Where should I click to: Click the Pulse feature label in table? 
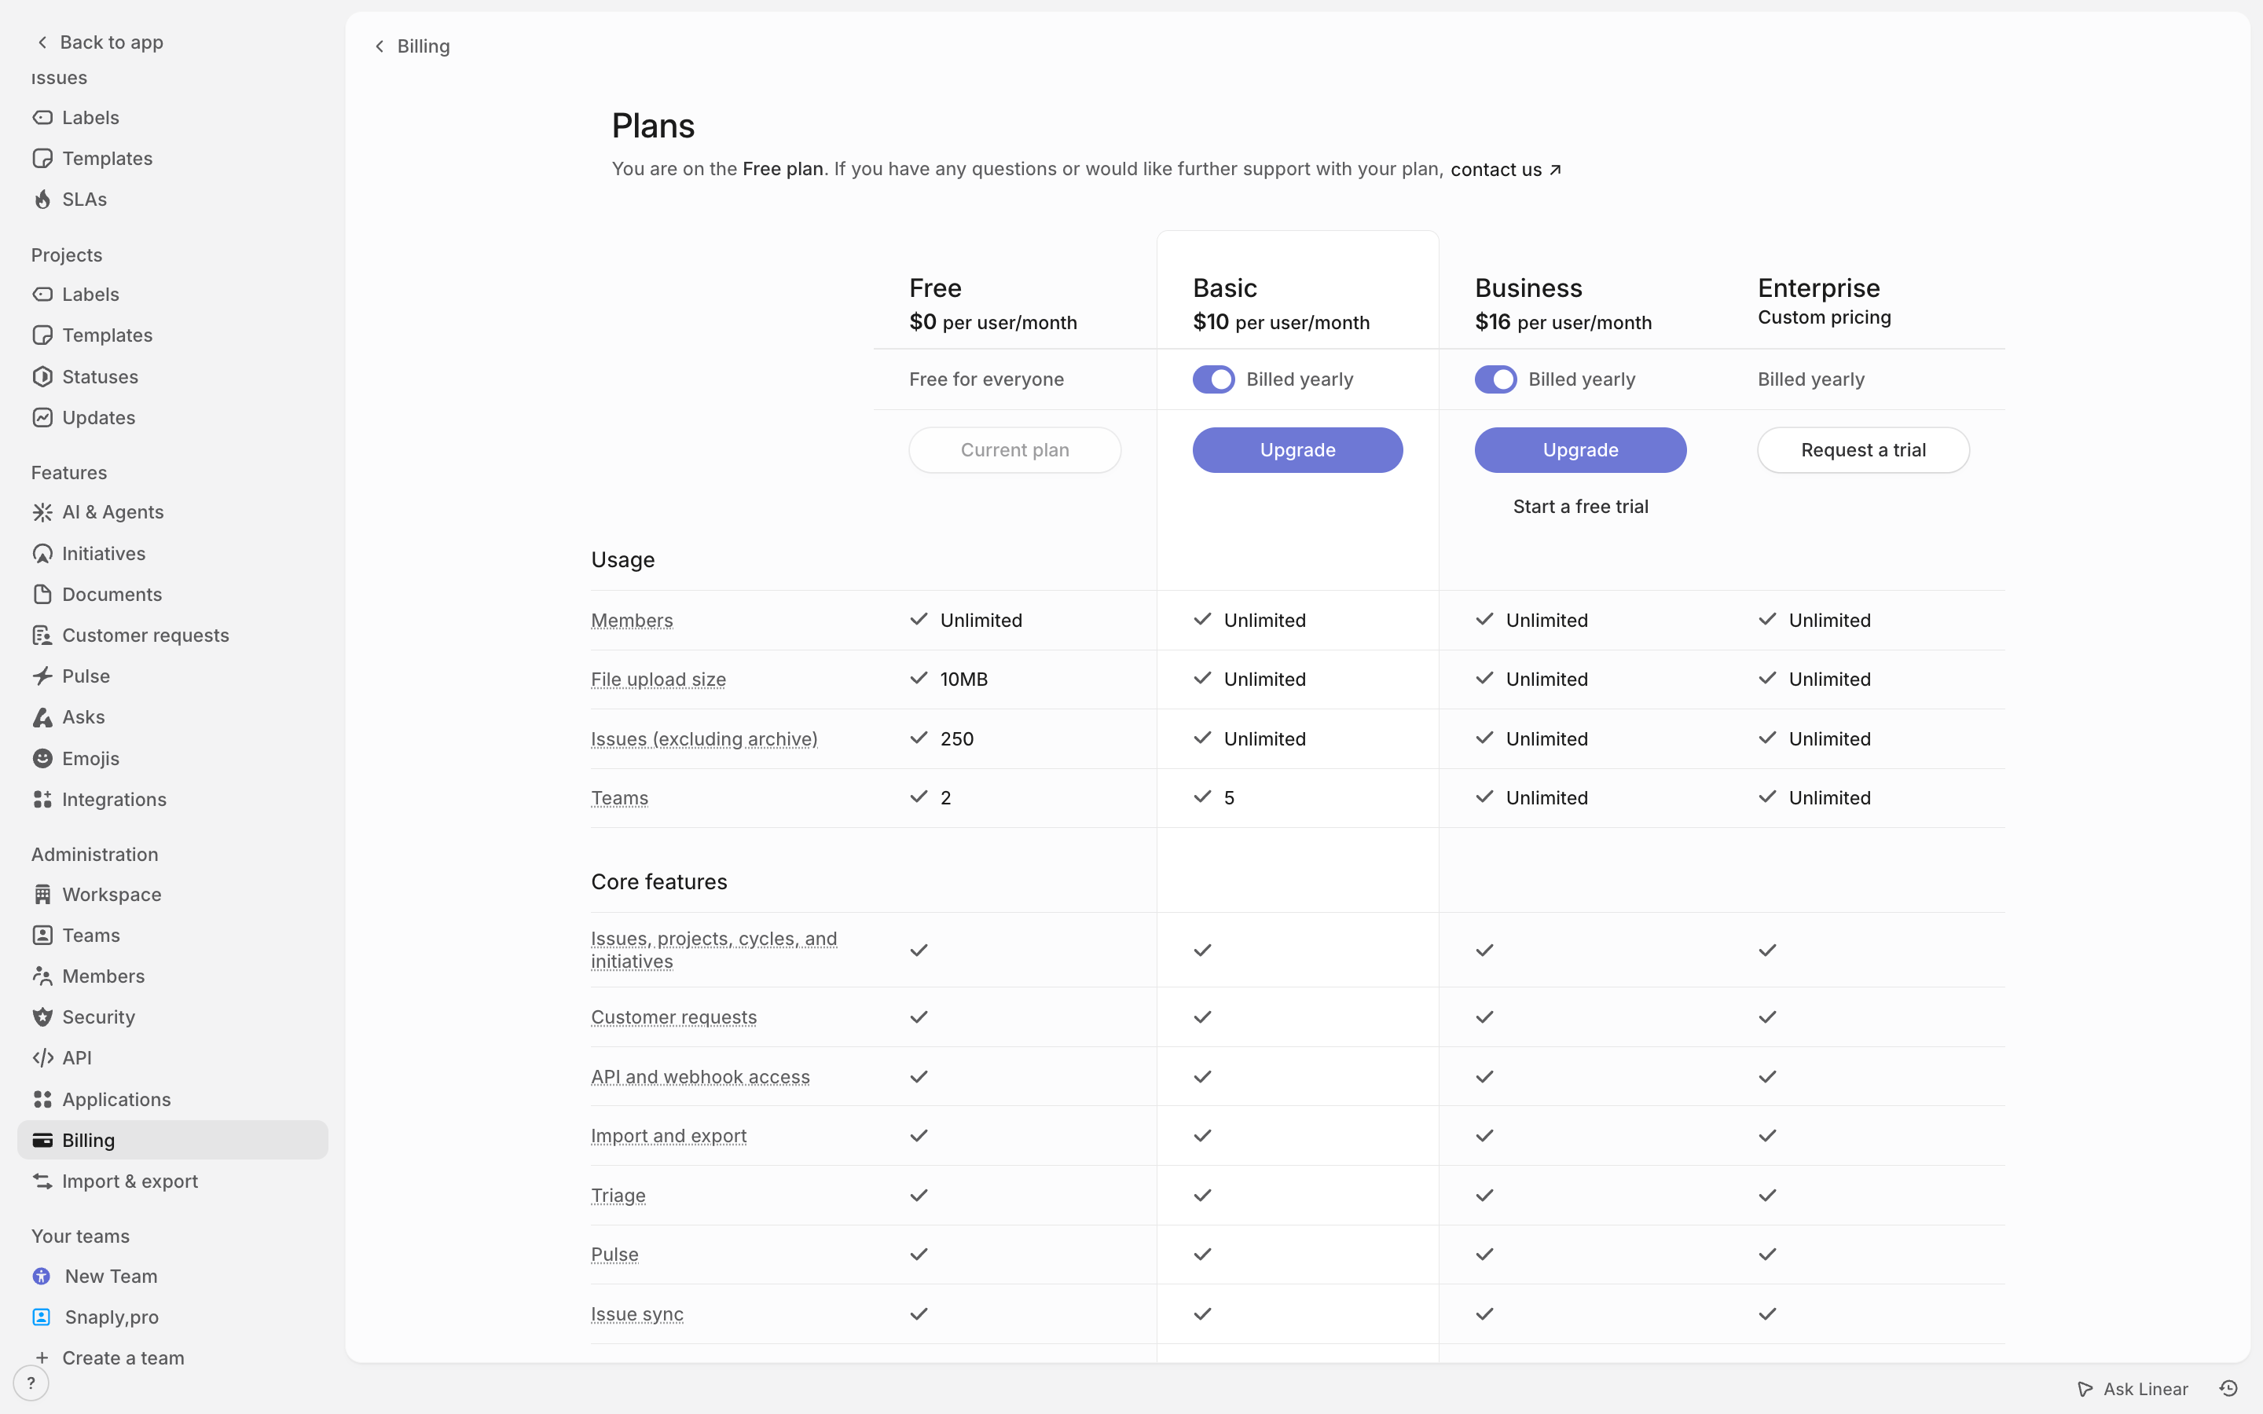(x=614, y=1254)
